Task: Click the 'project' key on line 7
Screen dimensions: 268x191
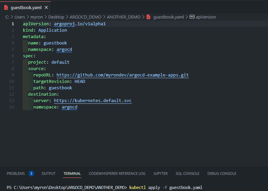Action: [x=37, y=62]
